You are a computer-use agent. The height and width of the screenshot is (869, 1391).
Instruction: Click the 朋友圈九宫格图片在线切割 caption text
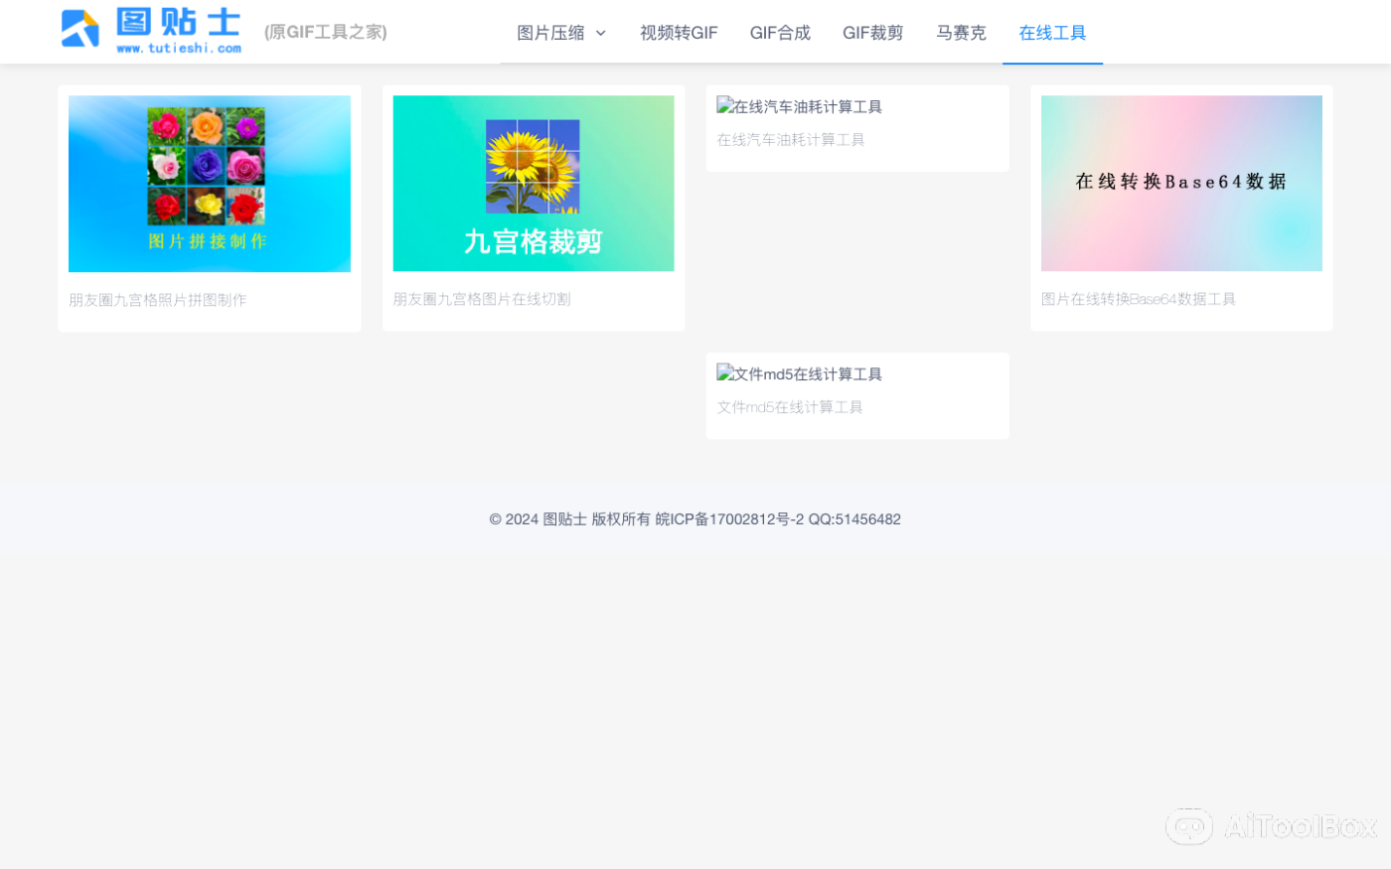coord(482,298)
